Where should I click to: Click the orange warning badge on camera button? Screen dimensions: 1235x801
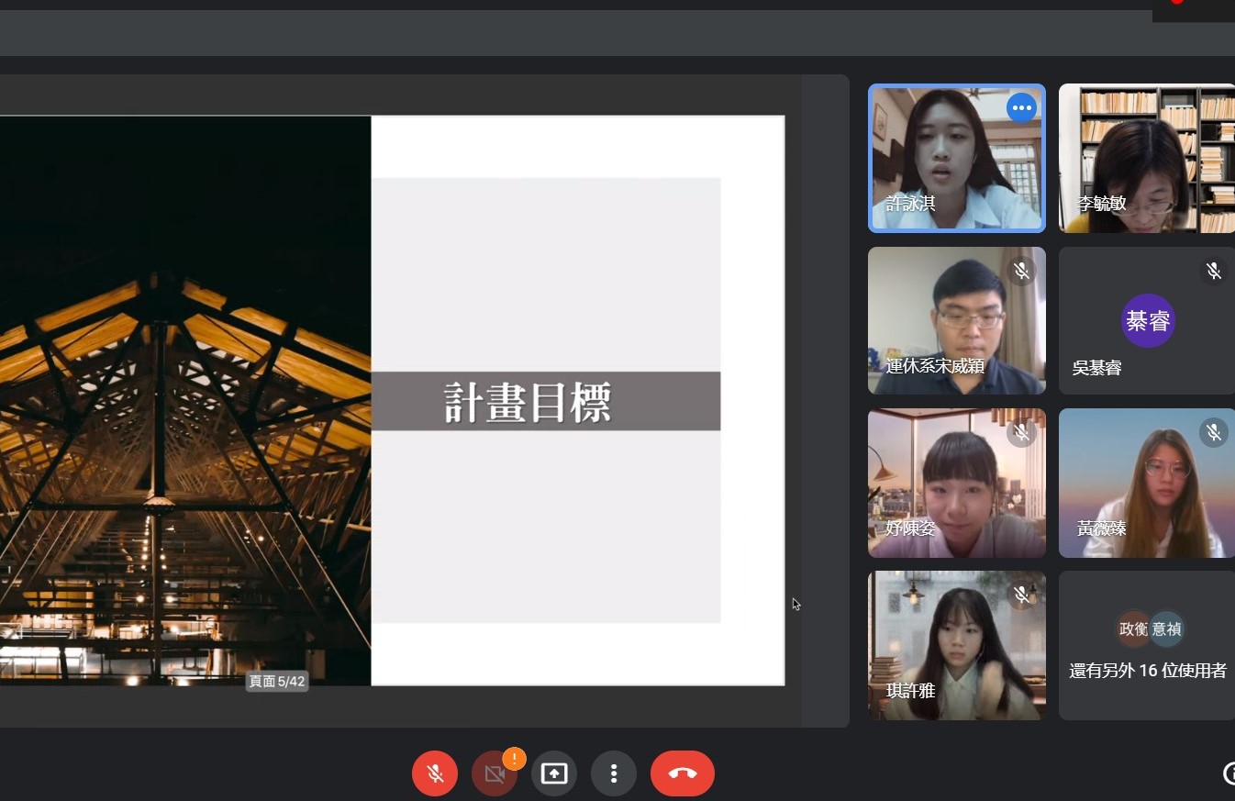click(x=515, y=759)
